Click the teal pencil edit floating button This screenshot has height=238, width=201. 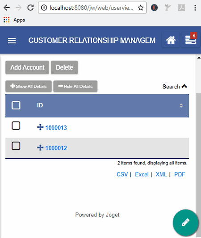tap(185, 222)
